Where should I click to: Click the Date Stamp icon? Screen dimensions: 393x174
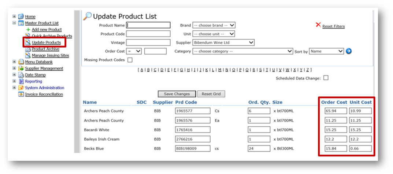click(x=21, y=75)
